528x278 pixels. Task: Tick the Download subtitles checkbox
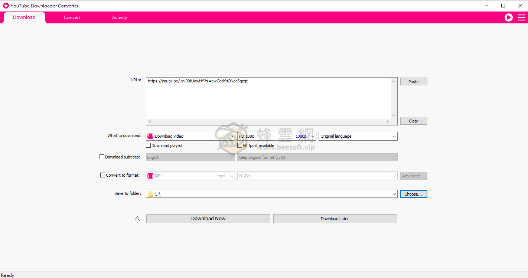[102, 157]
